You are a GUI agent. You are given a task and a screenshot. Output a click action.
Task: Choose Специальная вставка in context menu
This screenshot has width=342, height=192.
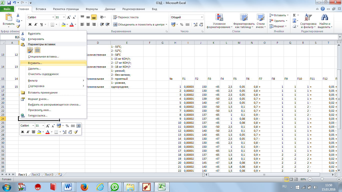(53, 56)
